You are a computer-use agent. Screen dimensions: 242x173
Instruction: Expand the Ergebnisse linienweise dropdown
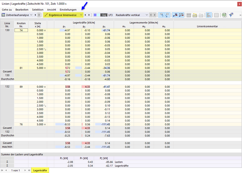81,15
